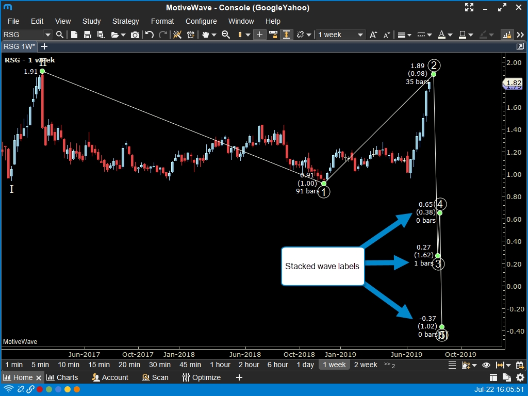Switch to the Scan tab
The image size is (528, 396).
(155, 377)
